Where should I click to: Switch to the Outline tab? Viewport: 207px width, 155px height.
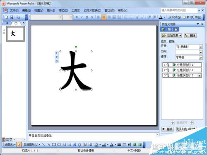click(x=7, y=23)
